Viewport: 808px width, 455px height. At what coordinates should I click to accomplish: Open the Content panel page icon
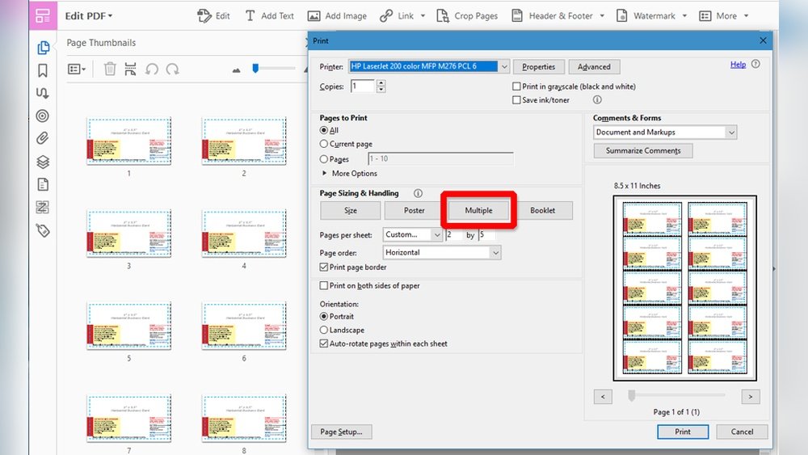(x=43, y=184)
